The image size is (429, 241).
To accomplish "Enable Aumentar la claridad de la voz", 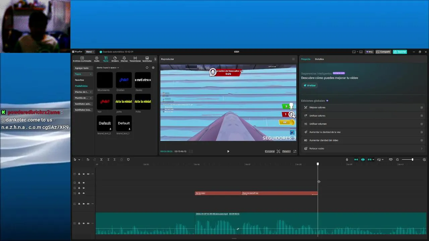I will (x=422, y=132).
